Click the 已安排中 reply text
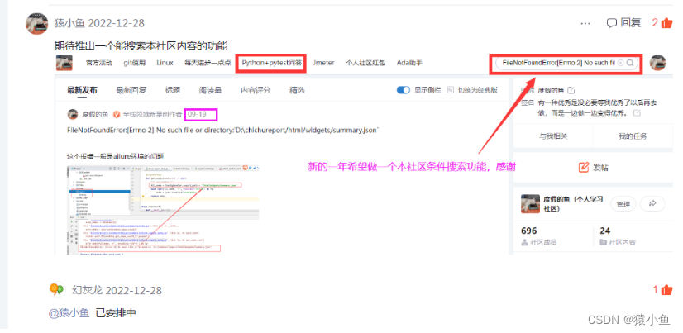This screenshot has height=333, width=683. tap(116, 313)
